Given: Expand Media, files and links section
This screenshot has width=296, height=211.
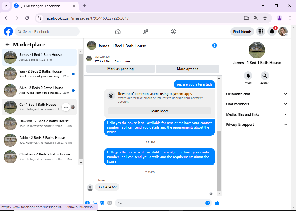Looking at the screenshot, I should coord(257,114).
